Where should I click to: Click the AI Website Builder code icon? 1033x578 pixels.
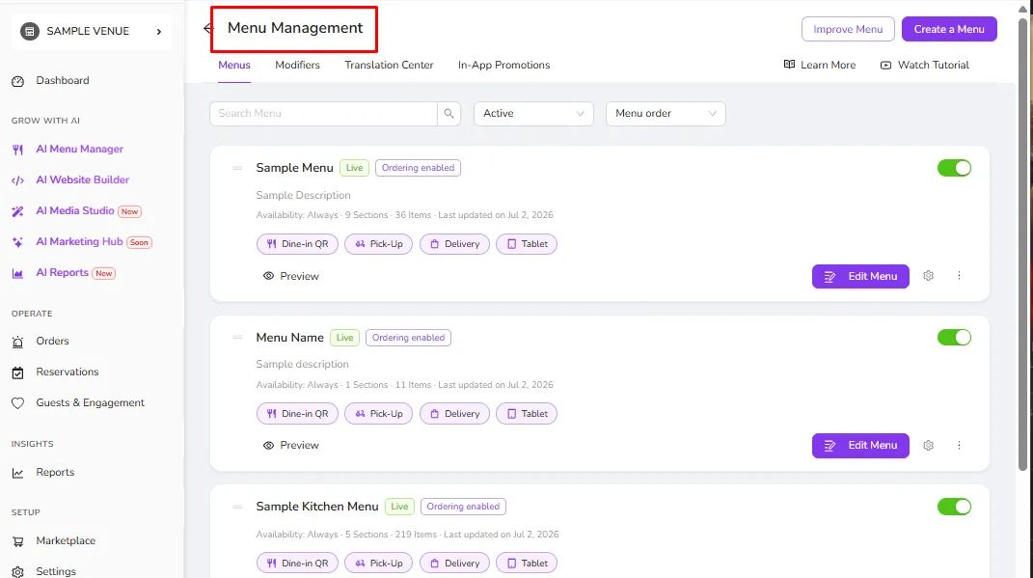tap(17, 179)
